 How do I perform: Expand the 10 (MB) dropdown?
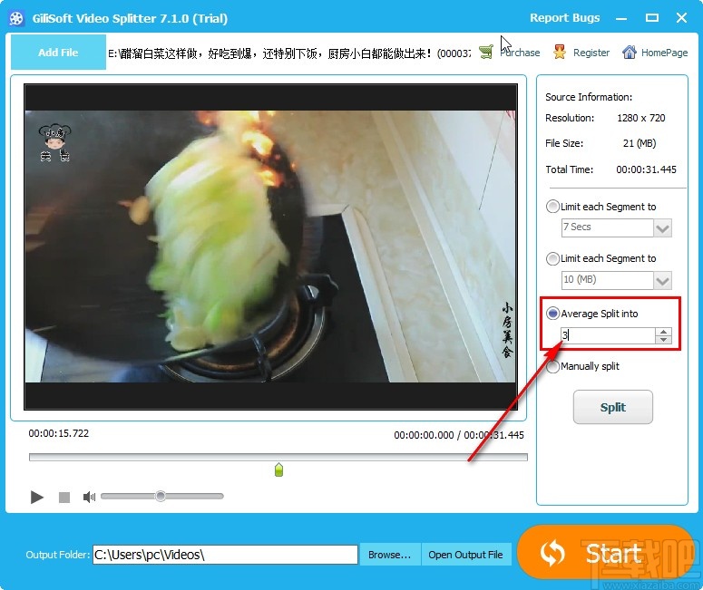point(662,280)
